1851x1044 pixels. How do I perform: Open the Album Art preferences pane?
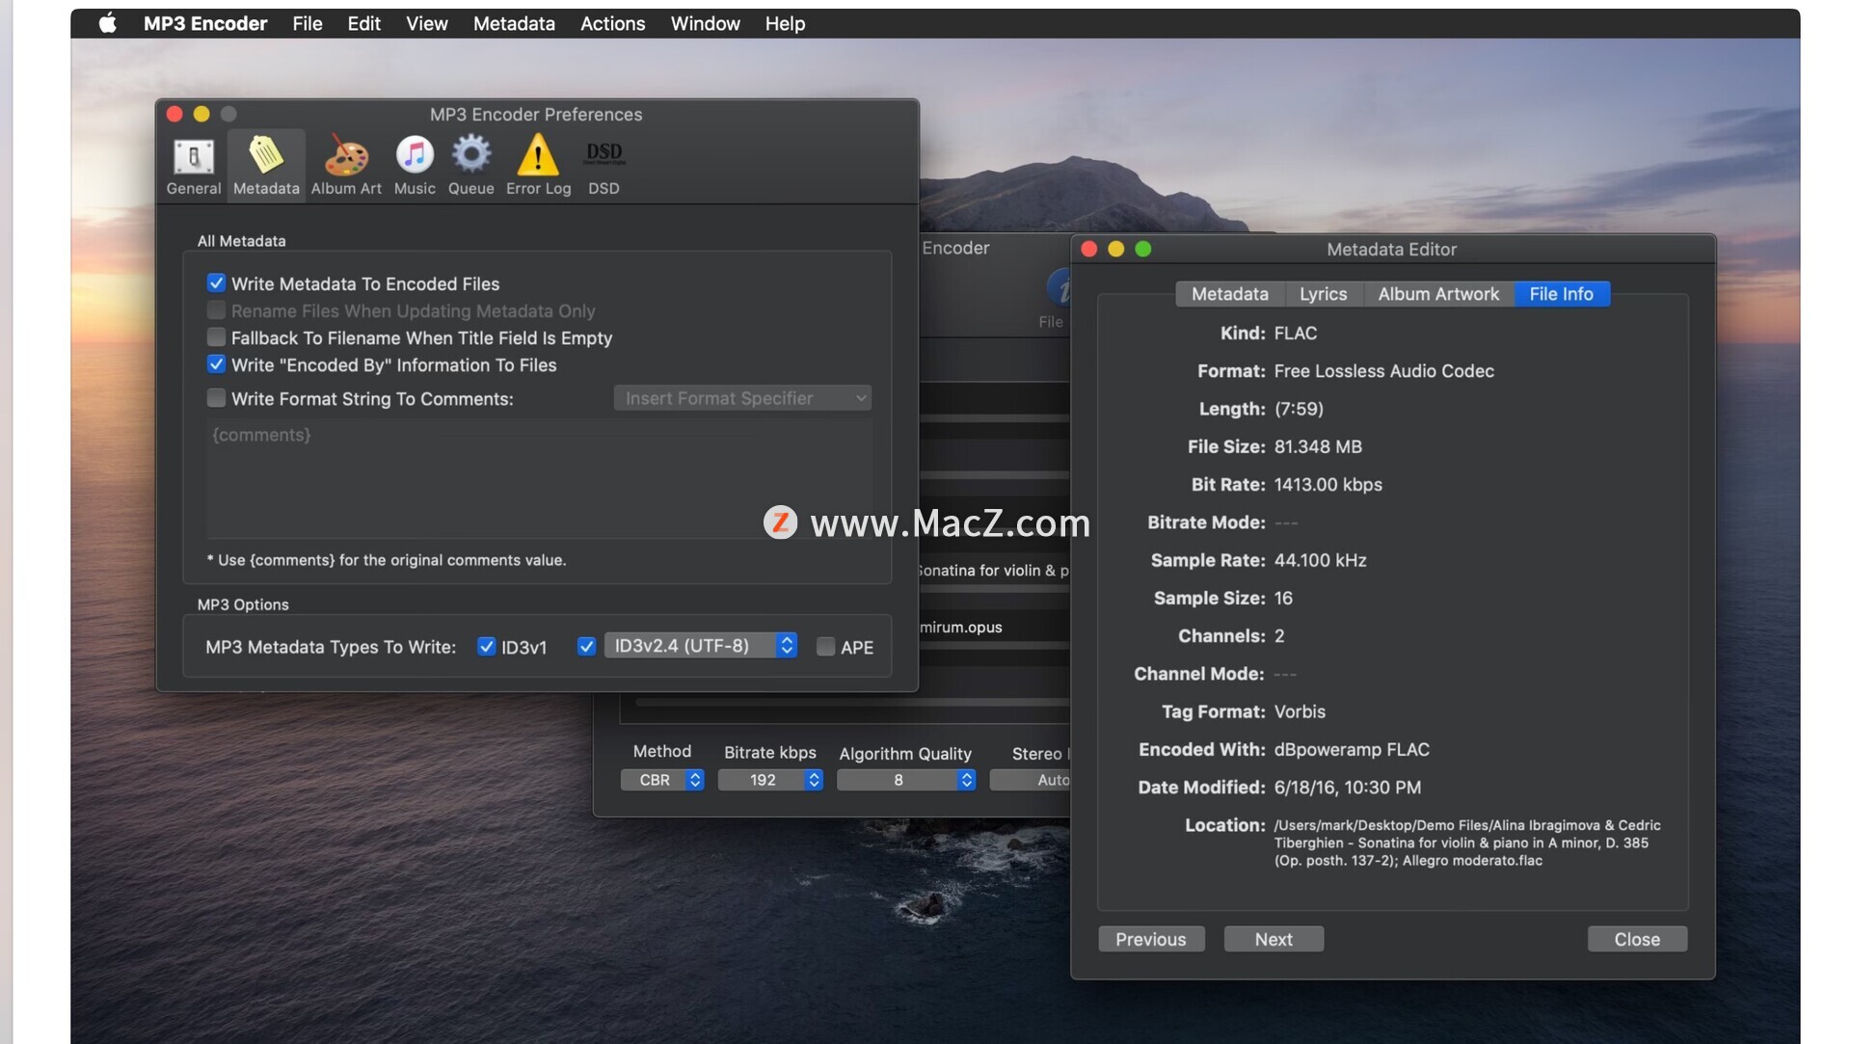(x=345, y=165)
